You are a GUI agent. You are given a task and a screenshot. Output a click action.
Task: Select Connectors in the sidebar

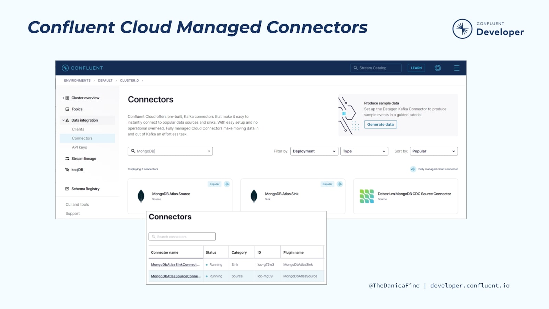pos(87,138)
